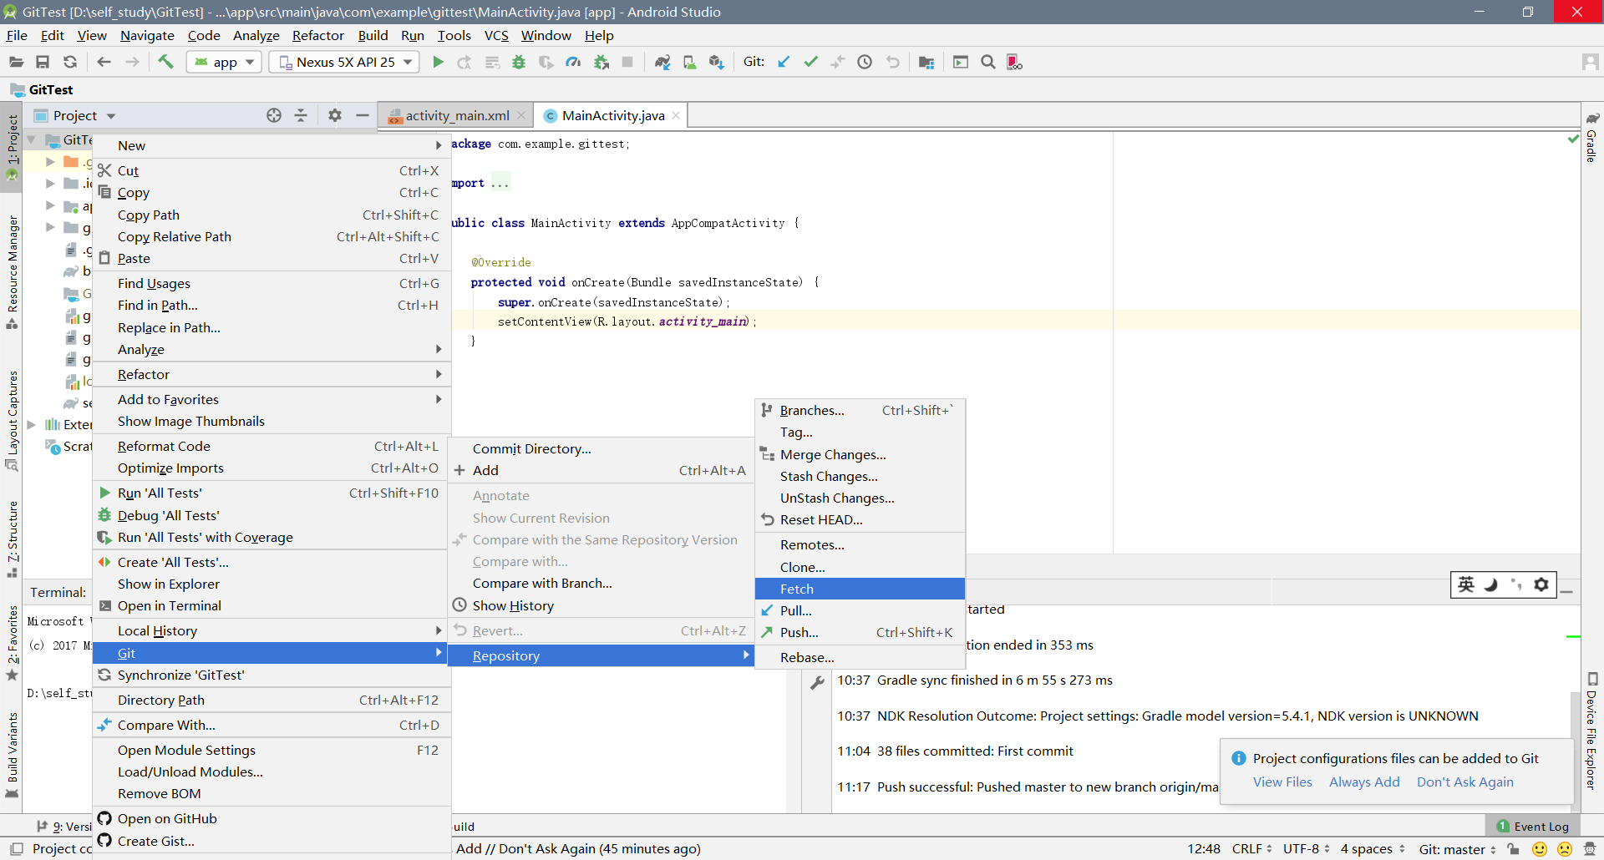
Task: Choose Open on GitHub menu entry
Action: pyautogui.click(x=272, y=818)
